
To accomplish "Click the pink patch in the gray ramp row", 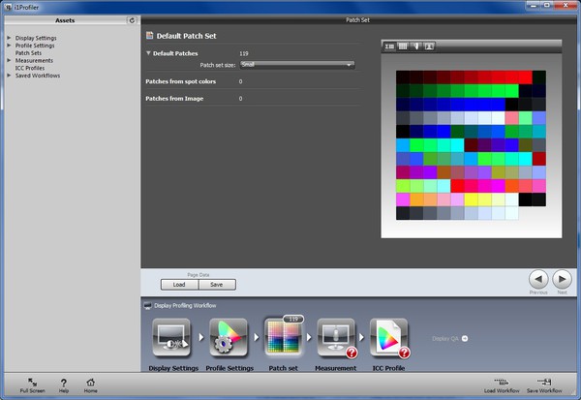I will tap(511, 118).
